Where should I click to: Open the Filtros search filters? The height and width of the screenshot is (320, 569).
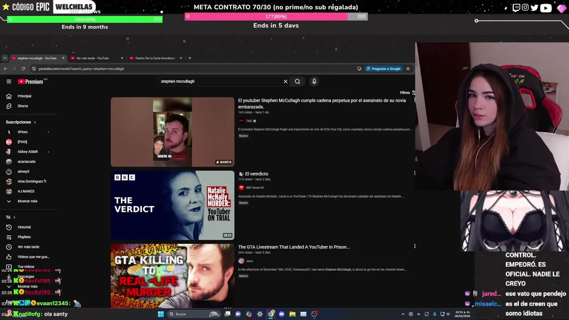pyautogui.click(x=407, y=92)
